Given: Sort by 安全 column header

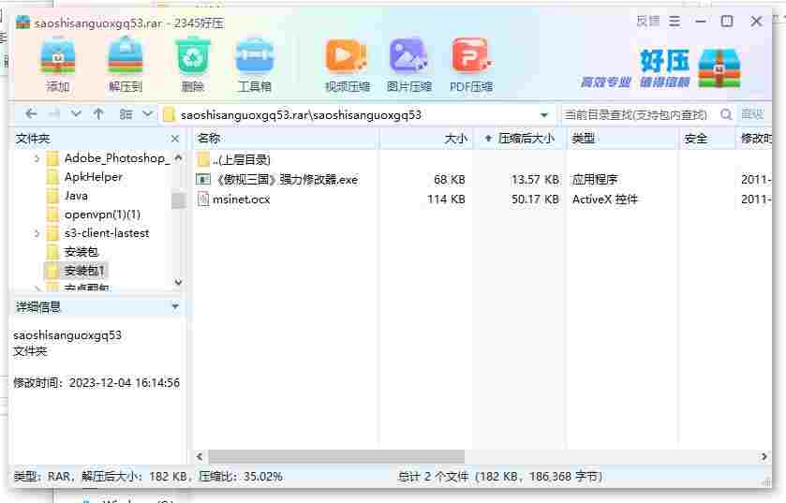Looking at the screenshot, I should 708,139.
